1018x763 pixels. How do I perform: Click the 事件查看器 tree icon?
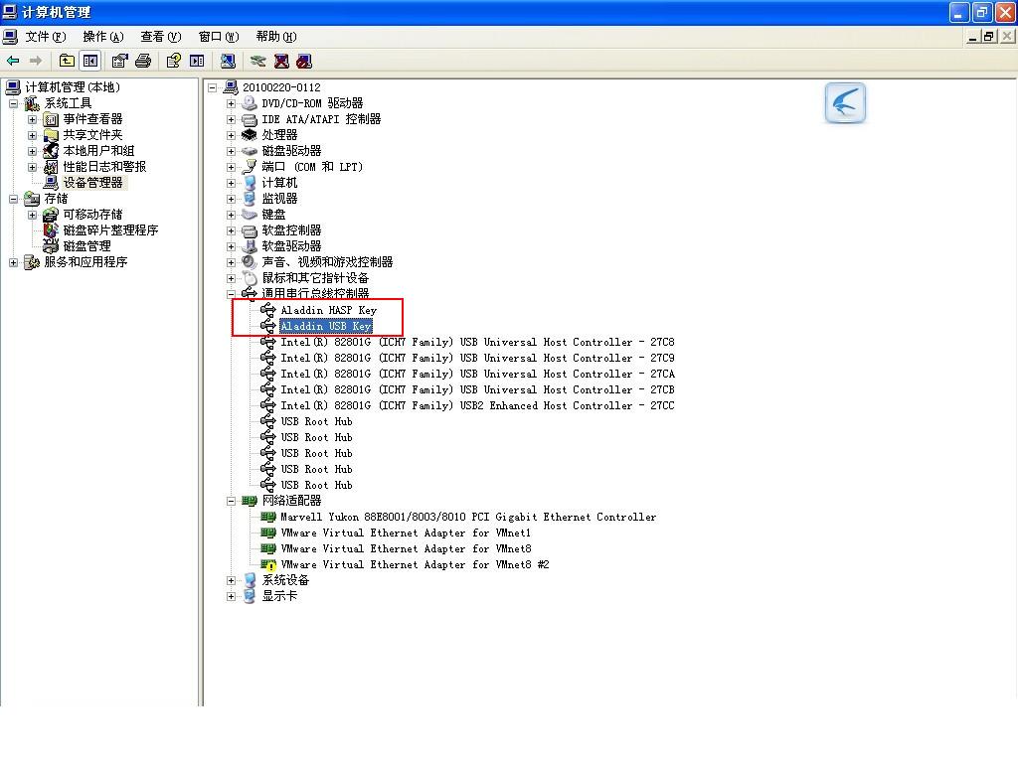click(x=51, y=119)
